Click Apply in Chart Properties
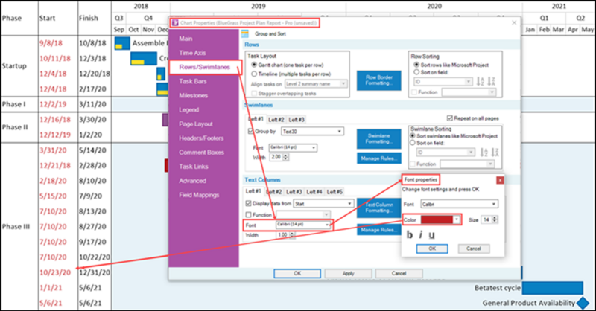This screenshot has height=311, width=596. pyautogui.click(x=348, y=273)
